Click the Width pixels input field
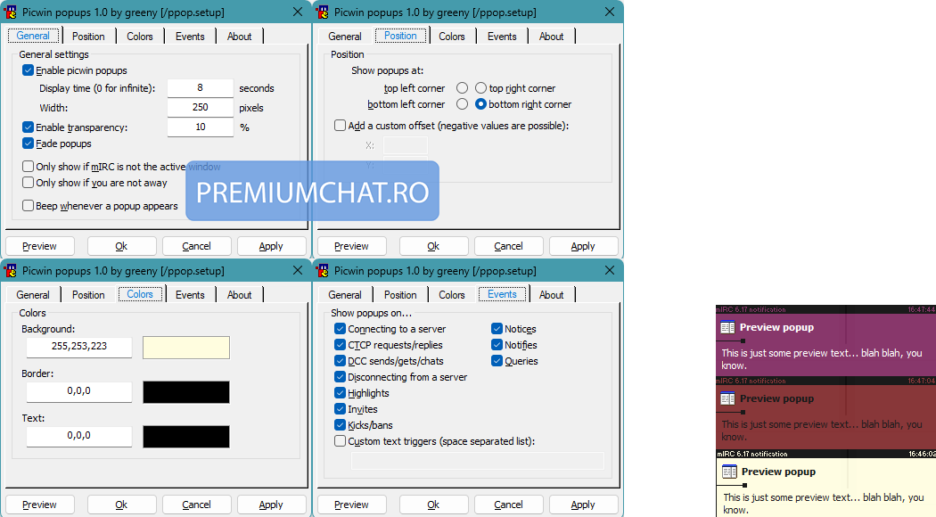Screen dimensions: 936x517 click(x=200, y=108)
